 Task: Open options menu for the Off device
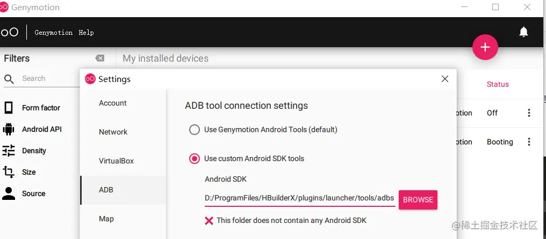coord(529,113)
